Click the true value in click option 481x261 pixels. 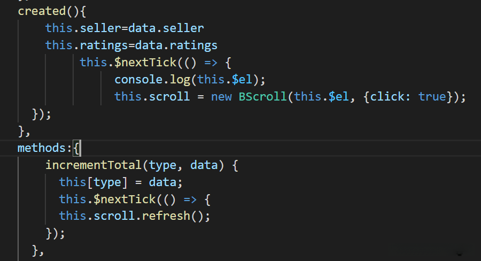432,97
